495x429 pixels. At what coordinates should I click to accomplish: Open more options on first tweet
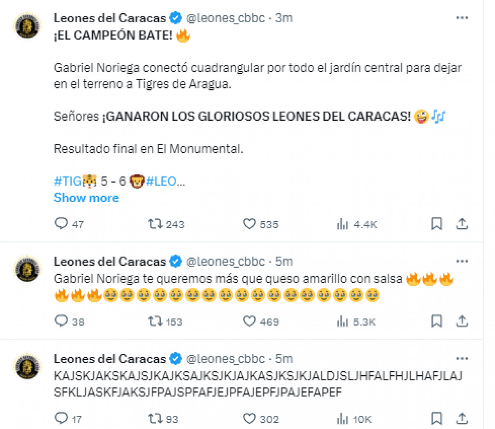tap(462, 18)
